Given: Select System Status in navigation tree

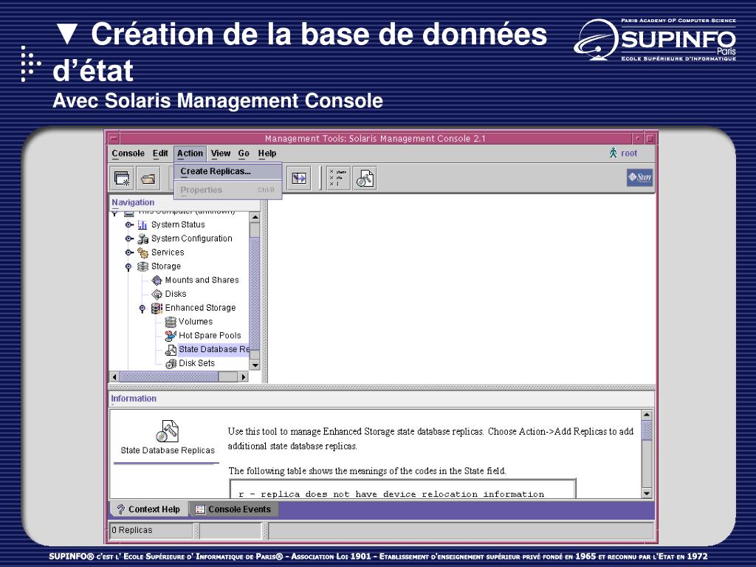Looking at the screenshot, I should (178, 224).
